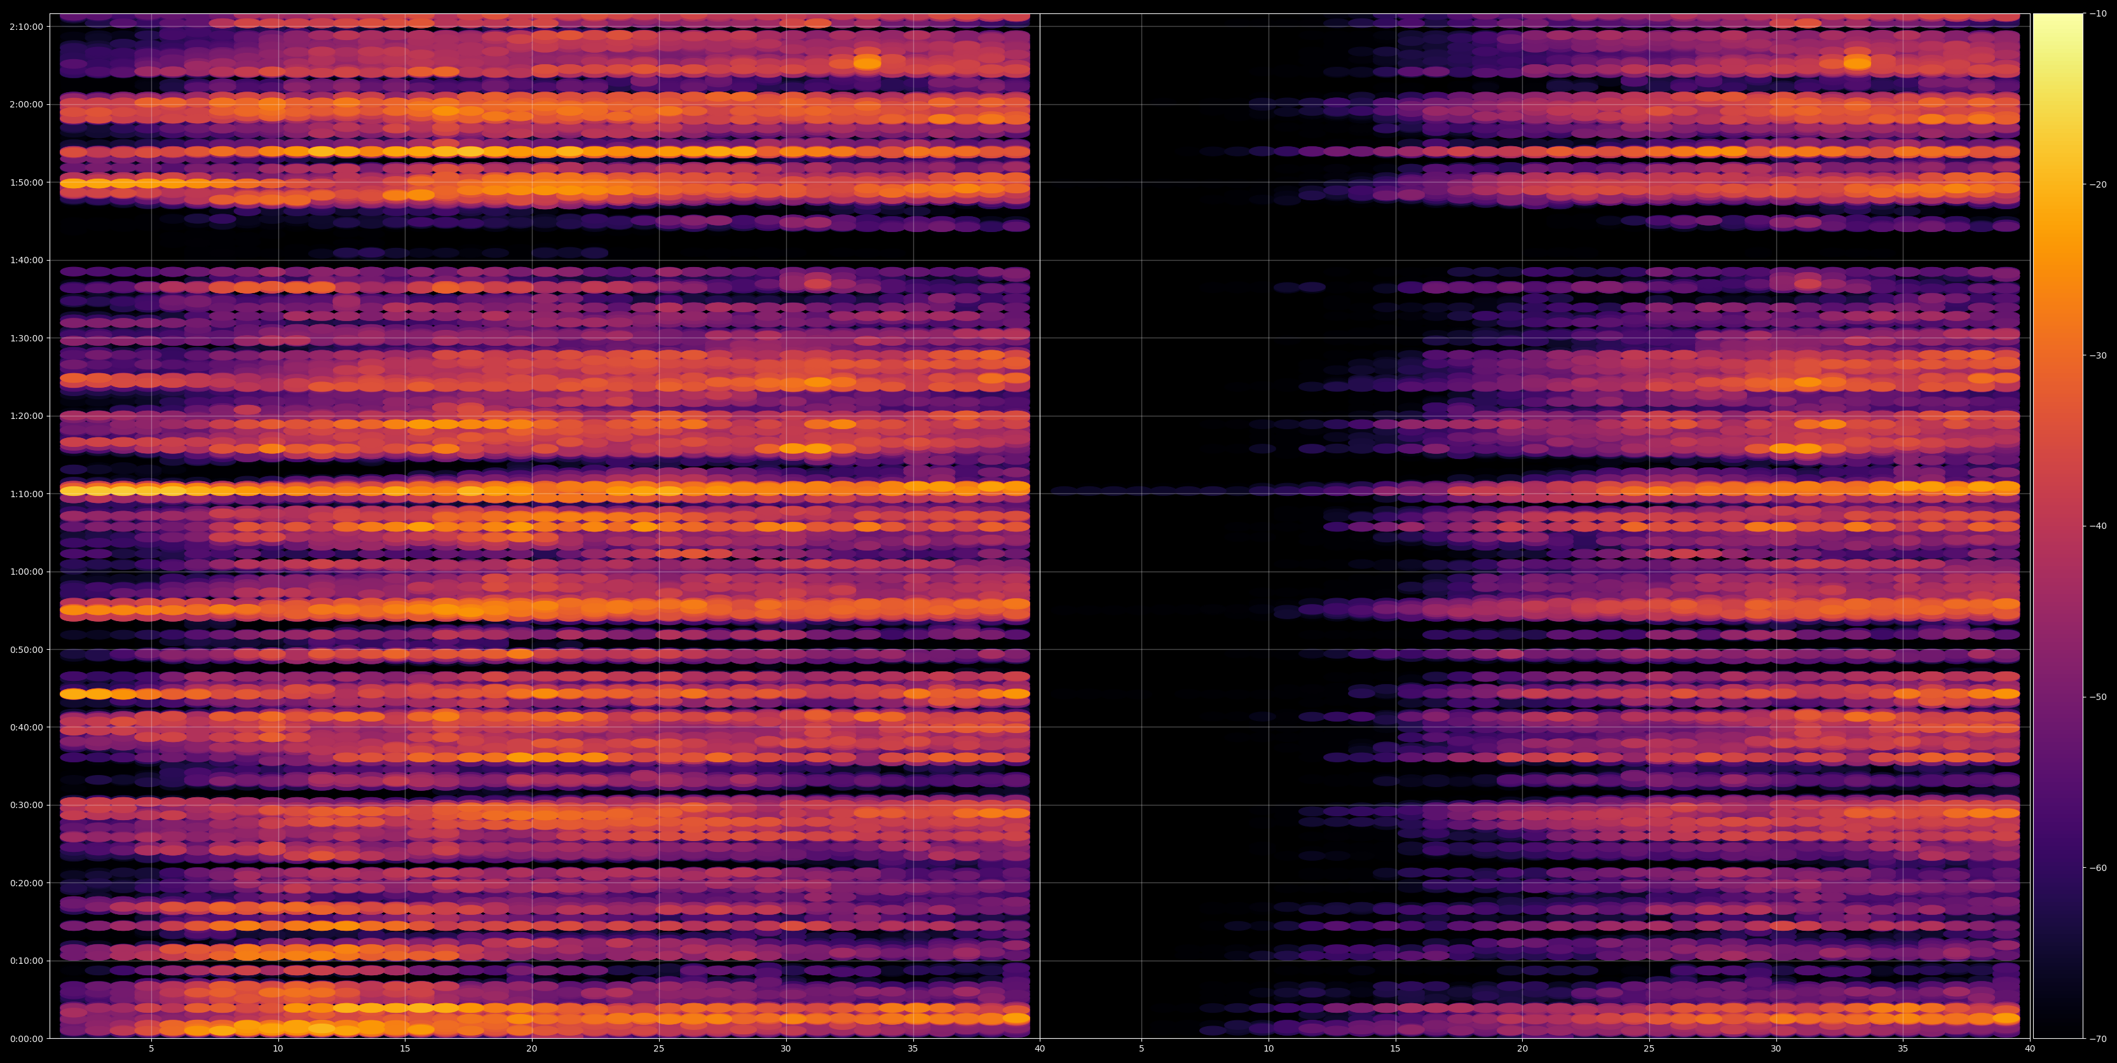Click x-axis tick 40 between the two heatmaps
This screenshot has width=2117, height=1063.
tap(1040, 1049)
